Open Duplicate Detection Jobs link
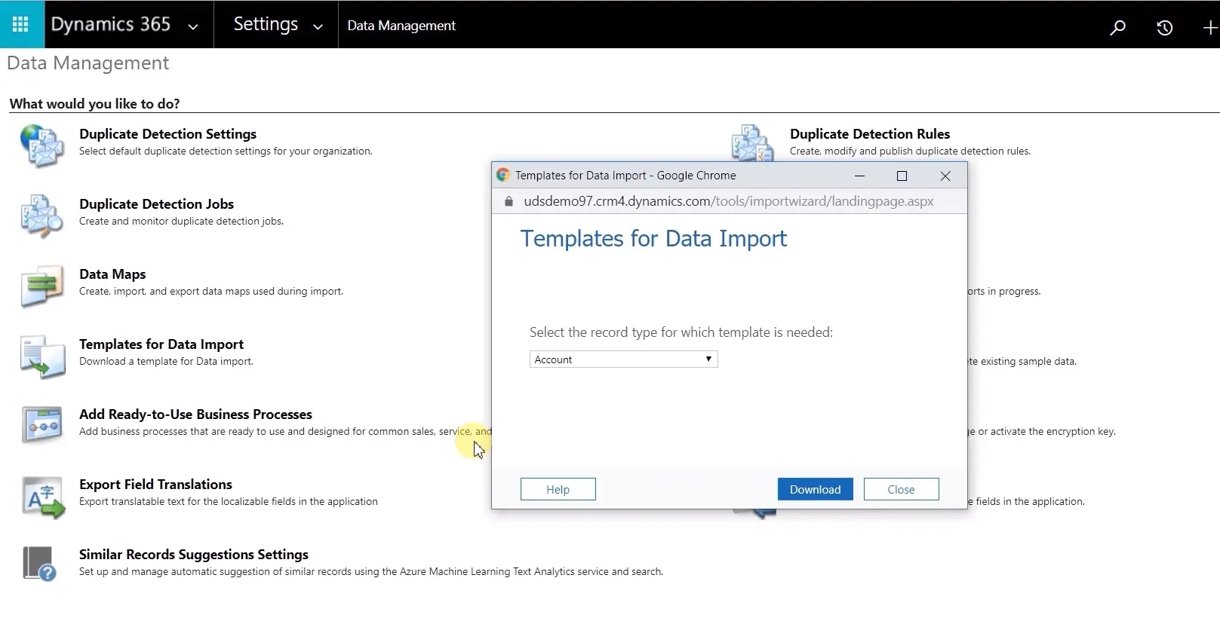1220x630 pixels. (x=156, y=204)
